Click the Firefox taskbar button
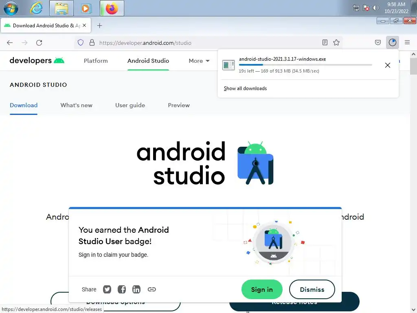The height and width of the screenshot is (313, 417). pos(112,8)
